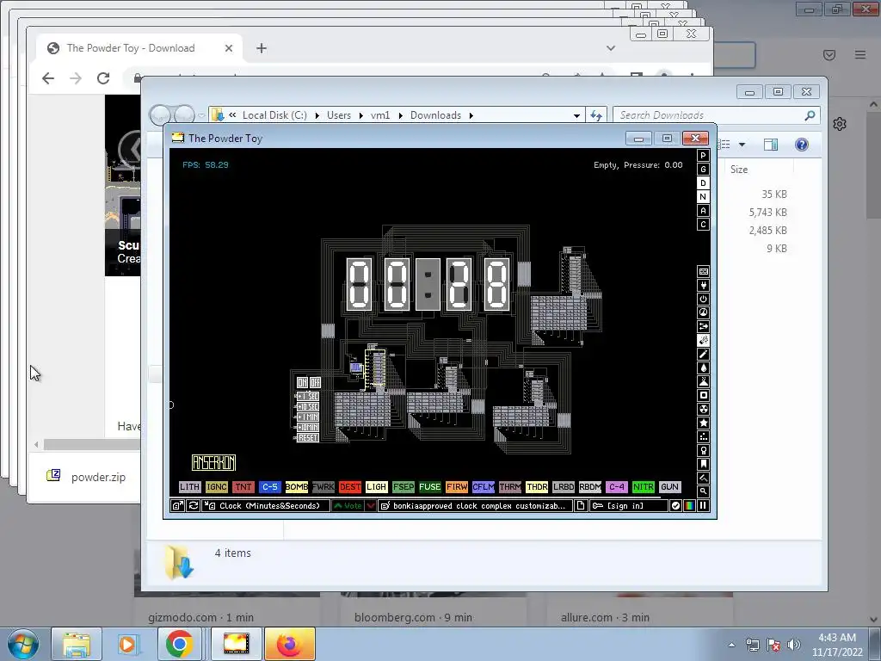Open the Powered Materials (power symbol) category
The width and height of the screenshot is (881, 661).
(703, 299)
